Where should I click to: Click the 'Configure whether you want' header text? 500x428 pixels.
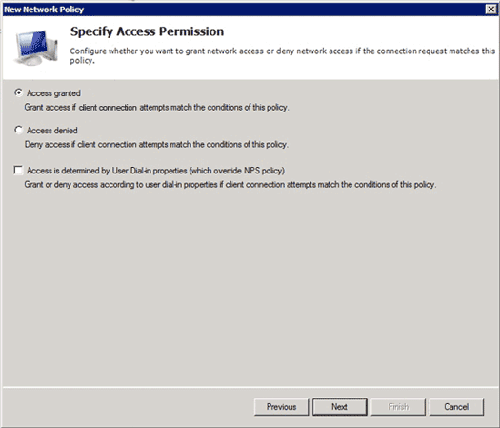click(x=283, y=55)
